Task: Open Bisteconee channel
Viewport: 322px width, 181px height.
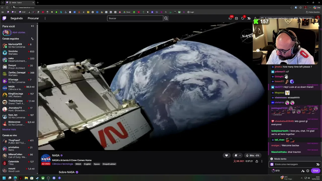Action: (x=19, y=123)
